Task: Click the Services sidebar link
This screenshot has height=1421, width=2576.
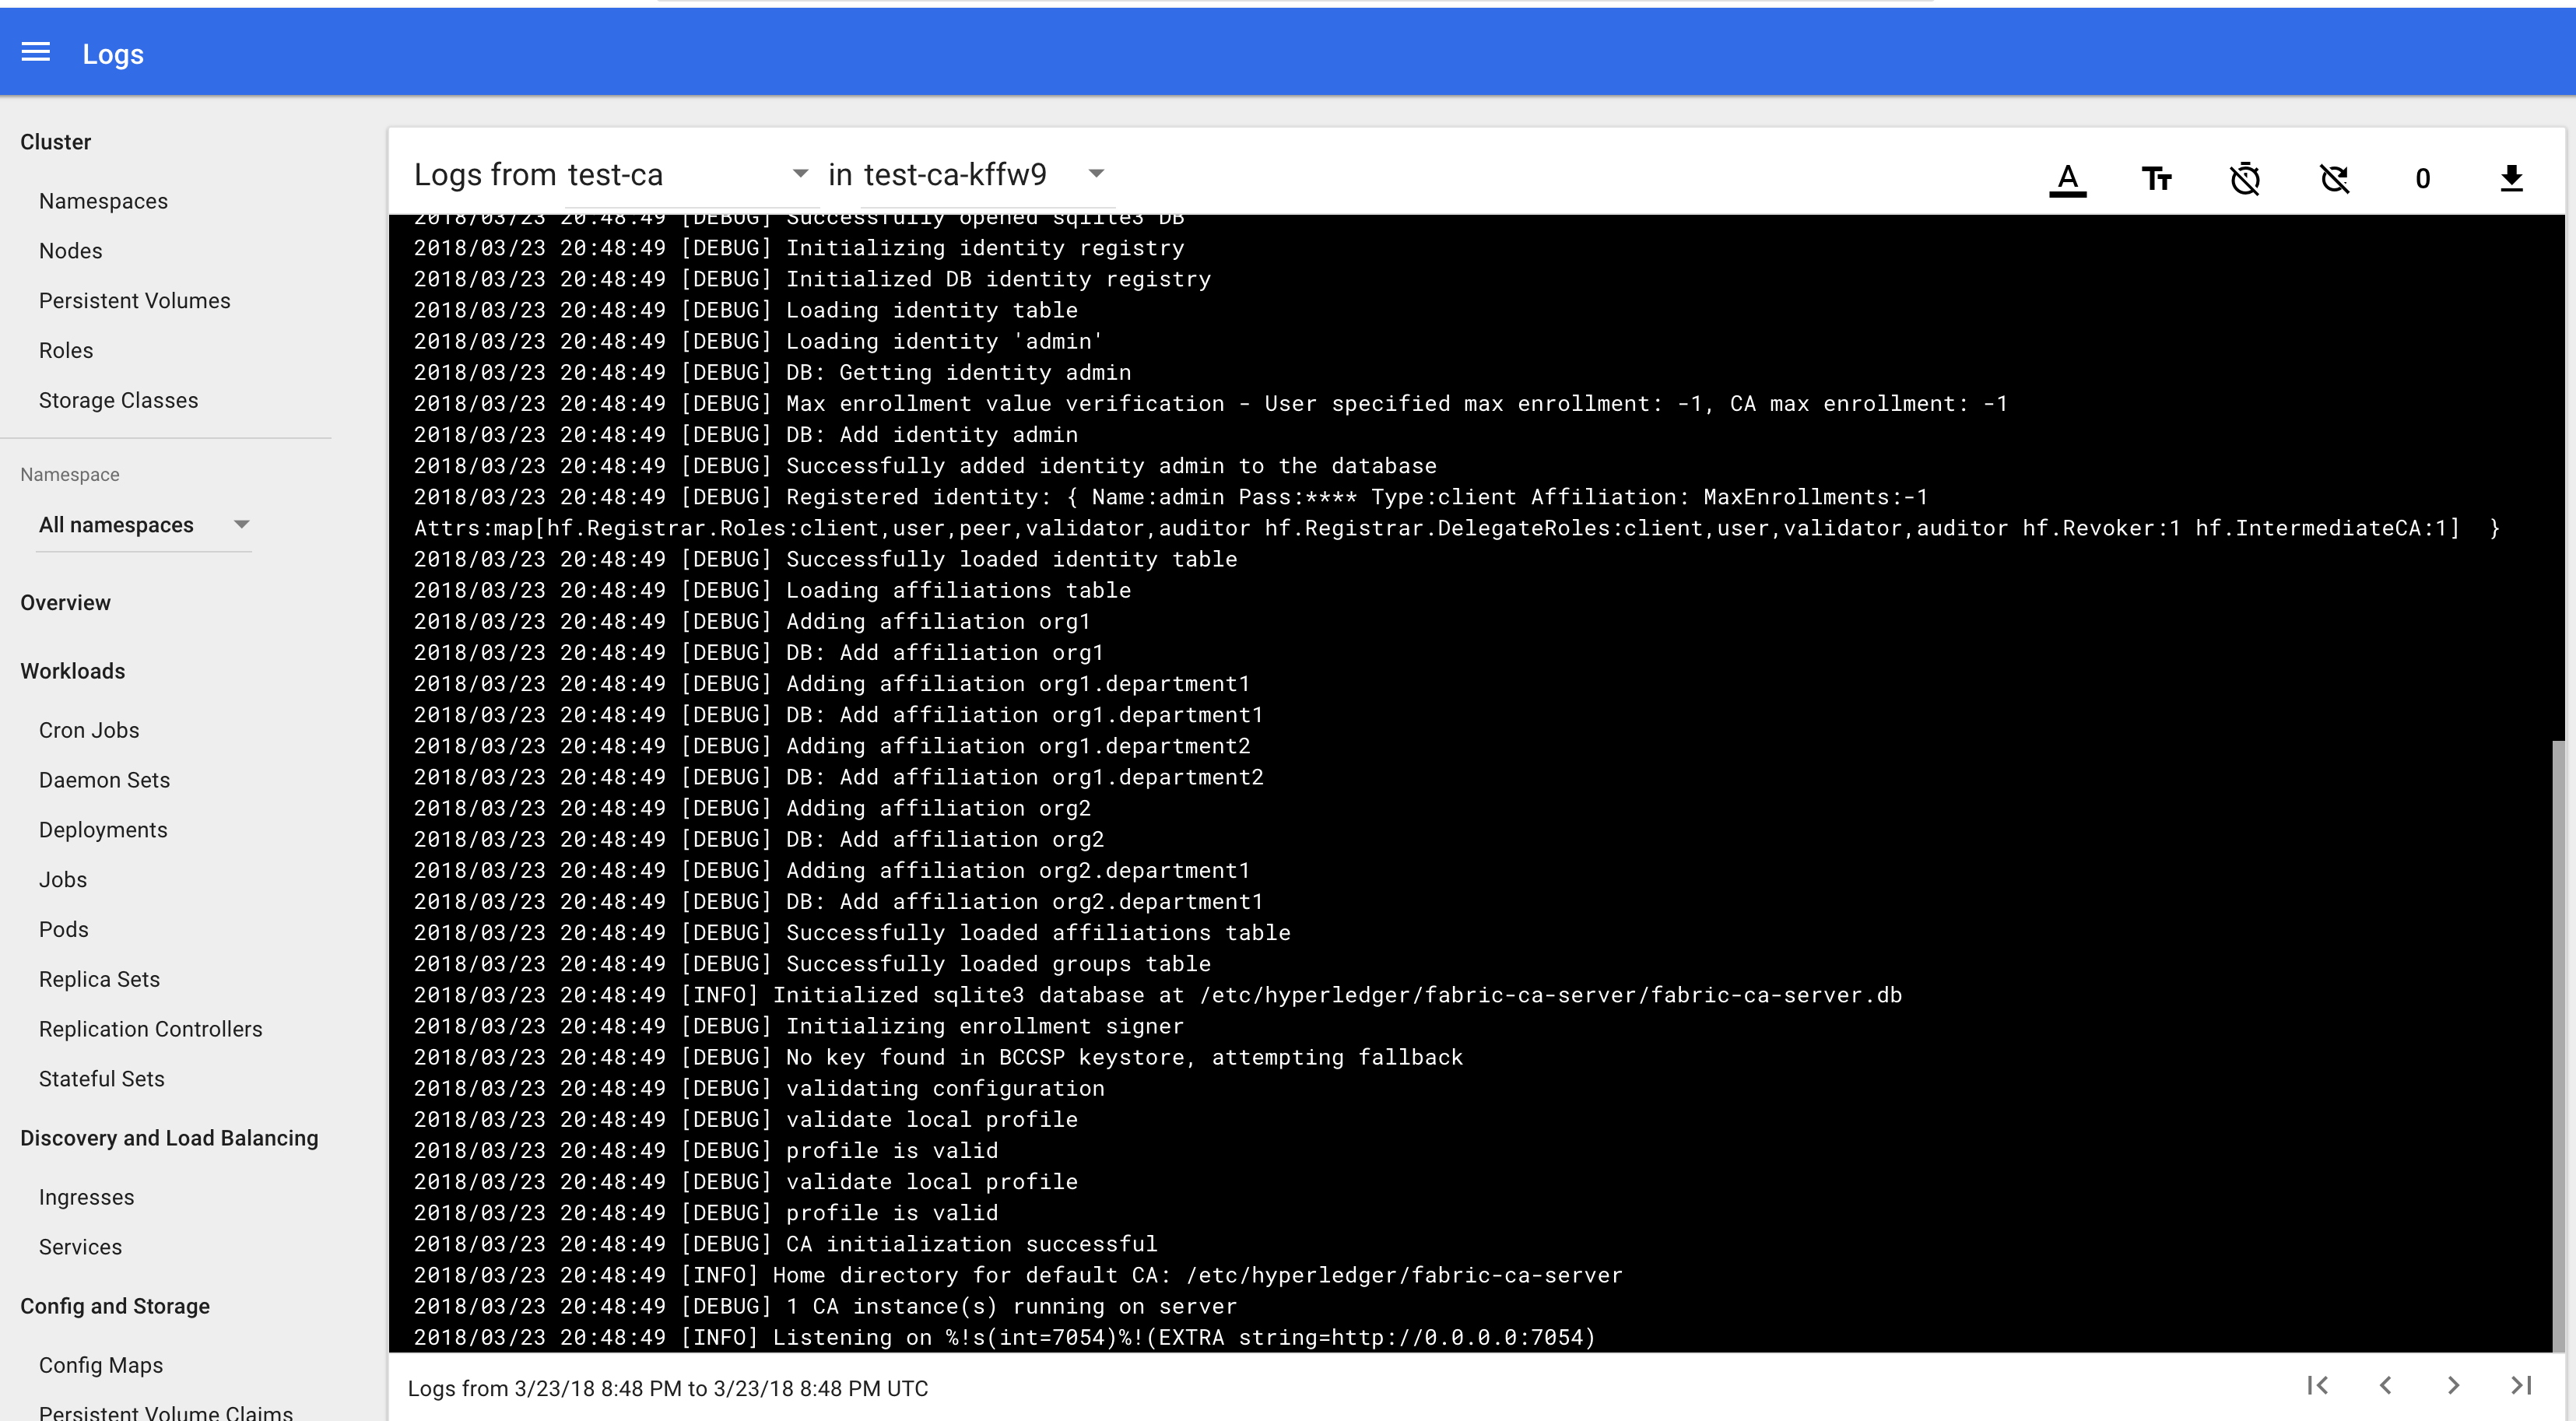Action: pyautogui.click(x=79, y=1246)
